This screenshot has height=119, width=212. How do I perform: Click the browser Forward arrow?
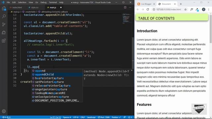pos(143,10)
